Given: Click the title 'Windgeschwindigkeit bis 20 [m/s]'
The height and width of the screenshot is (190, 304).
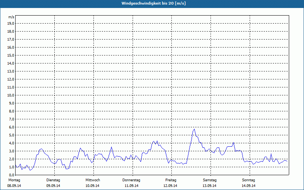Looking at the screenshot, I should click(154, 3).
